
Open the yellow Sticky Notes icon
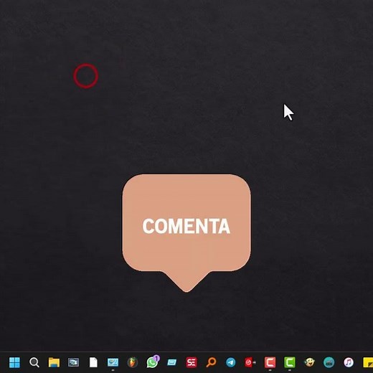368,363
